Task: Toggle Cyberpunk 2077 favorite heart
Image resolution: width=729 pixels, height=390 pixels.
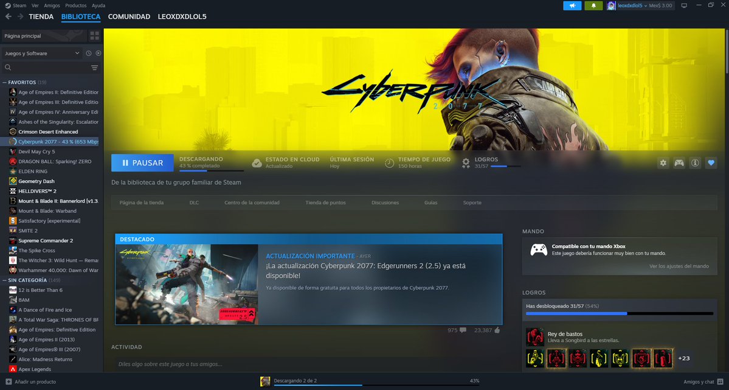Action: click(711, 163)
